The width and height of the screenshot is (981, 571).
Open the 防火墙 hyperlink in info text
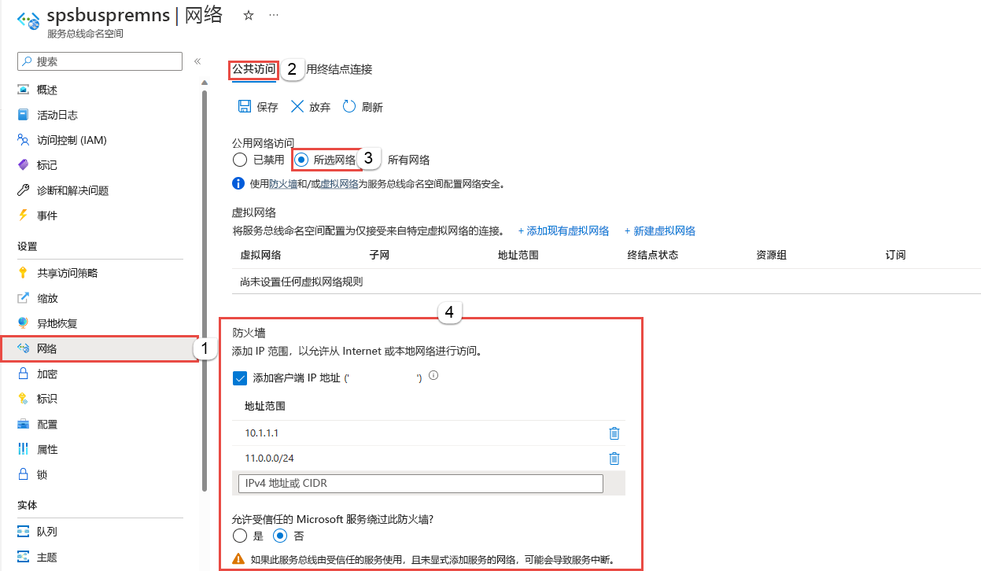tap(283, 184)
